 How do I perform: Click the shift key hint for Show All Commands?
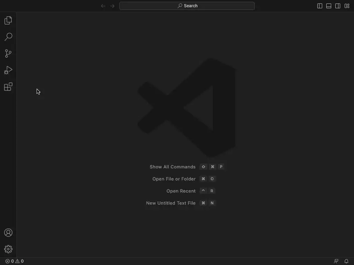pyautogui.click(x=203, y=167)
